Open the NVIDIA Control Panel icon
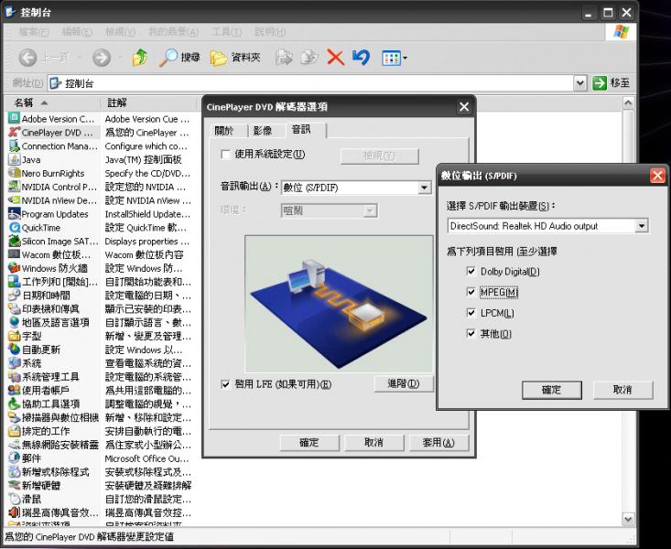The width and height of the screenshot is (671, 549). (x=14, y=187)
